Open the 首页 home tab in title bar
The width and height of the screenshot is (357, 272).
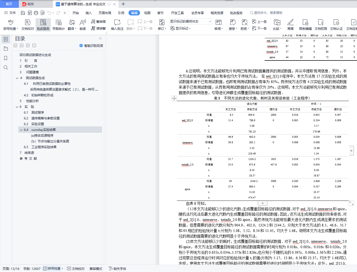(x=9, y=4)
